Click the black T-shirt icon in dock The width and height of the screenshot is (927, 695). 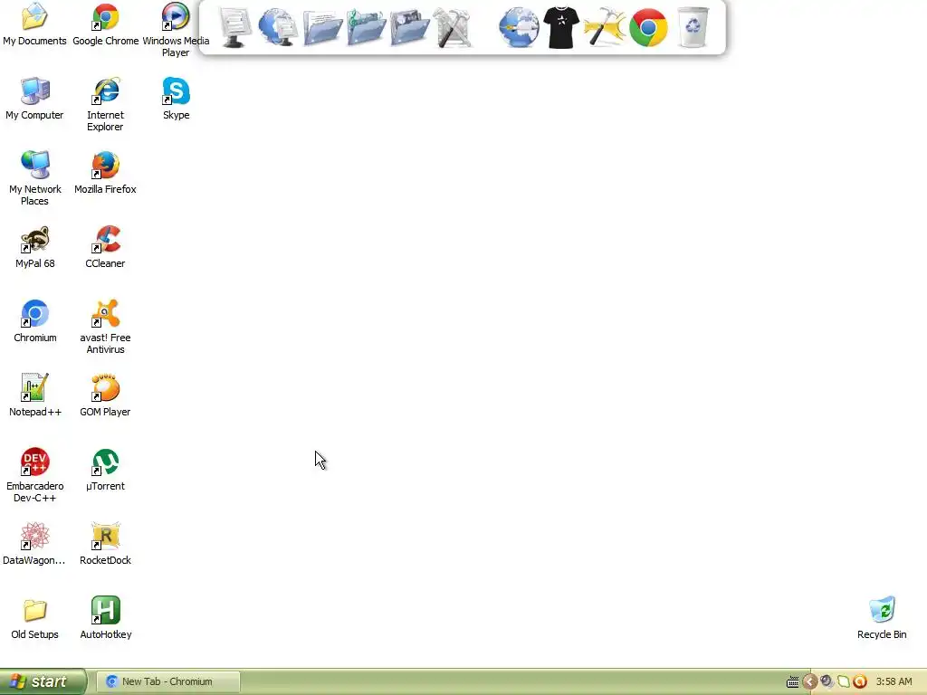tap(561, 27)
